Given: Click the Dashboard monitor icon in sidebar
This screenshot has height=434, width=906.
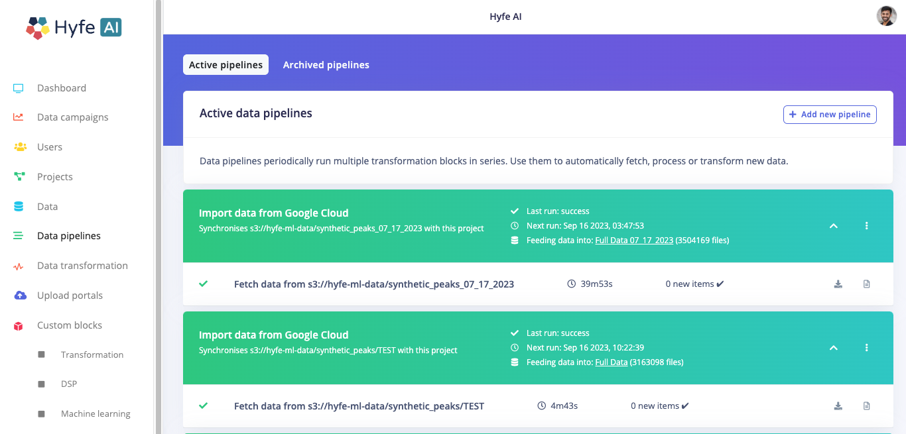Looking at the screenshot, I should pyautogui.click(x=19, y=88).
